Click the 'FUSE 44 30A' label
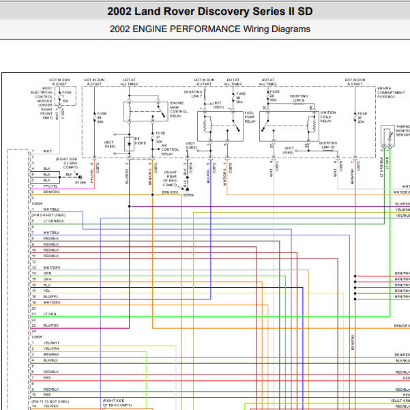Viewport: 410px width, 410px height. pyautogui.click(x=102, y=117)
